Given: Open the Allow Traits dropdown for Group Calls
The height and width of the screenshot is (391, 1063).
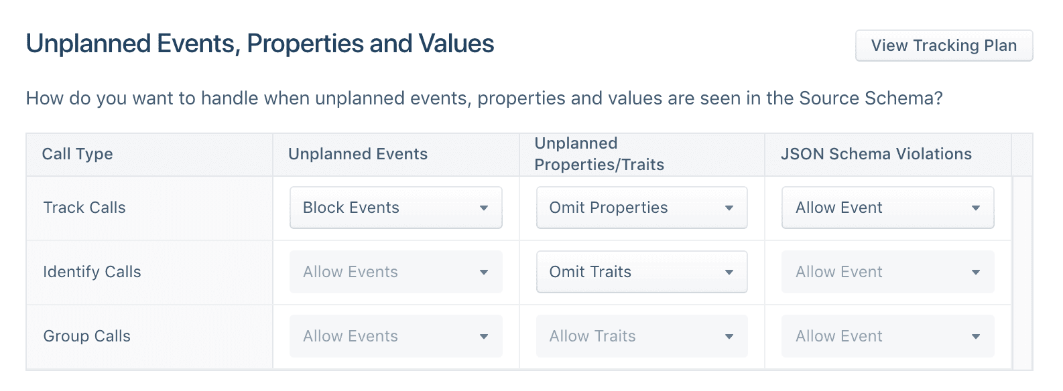Looking at the screenshot, I should (x=641, y=336).
